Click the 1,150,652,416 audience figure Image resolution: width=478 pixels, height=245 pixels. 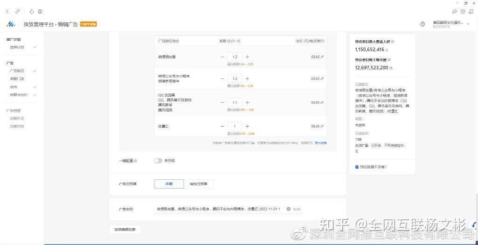(x=370, y=49)
